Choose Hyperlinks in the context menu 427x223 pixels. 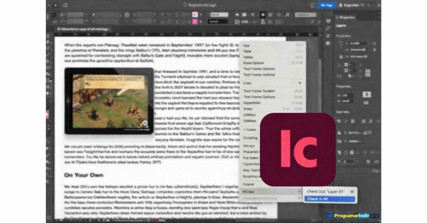click(272, 103)
